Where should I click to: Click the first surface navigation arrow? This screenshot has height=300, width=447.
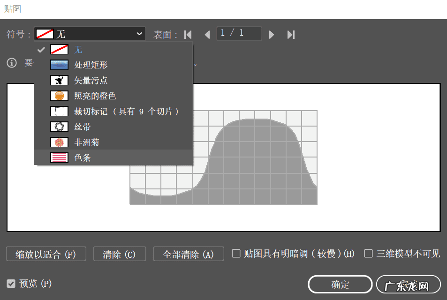pos(188,34)
